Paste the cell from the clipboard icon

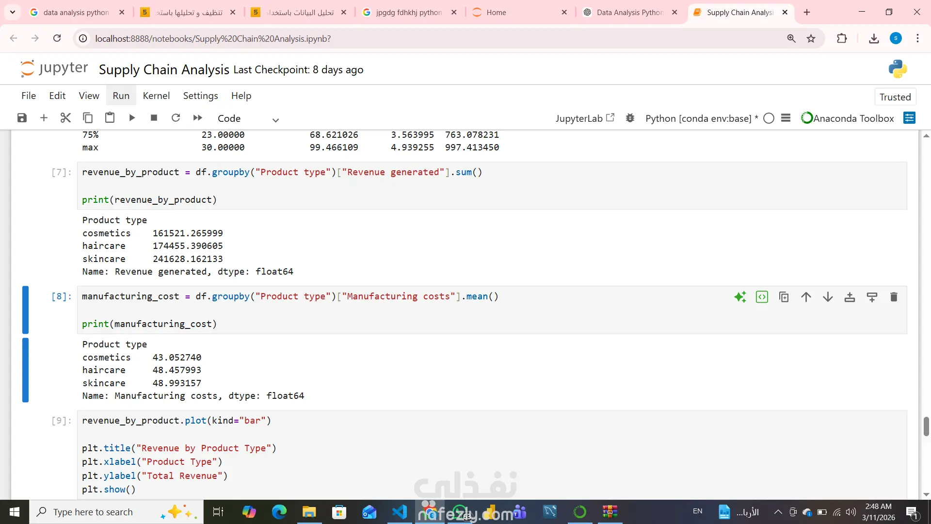pyautogui.click(x=110, y=118)
